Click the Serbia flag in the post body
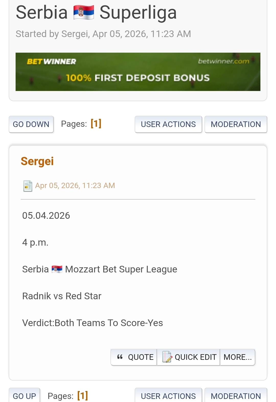Screen dimensions: 276x402 pyautogui.click(x=57, y=269)
